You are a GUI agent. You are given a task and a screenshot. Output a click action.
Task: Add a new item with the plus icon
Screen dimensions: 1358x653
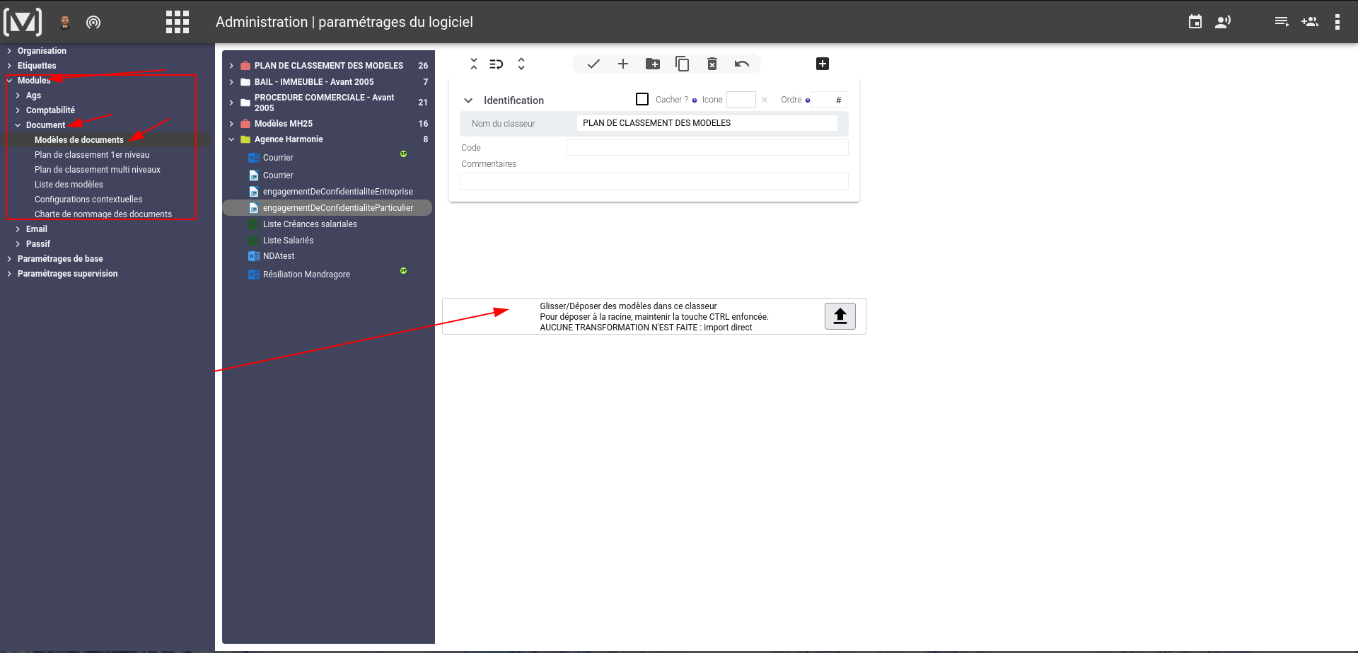[623, 64]
